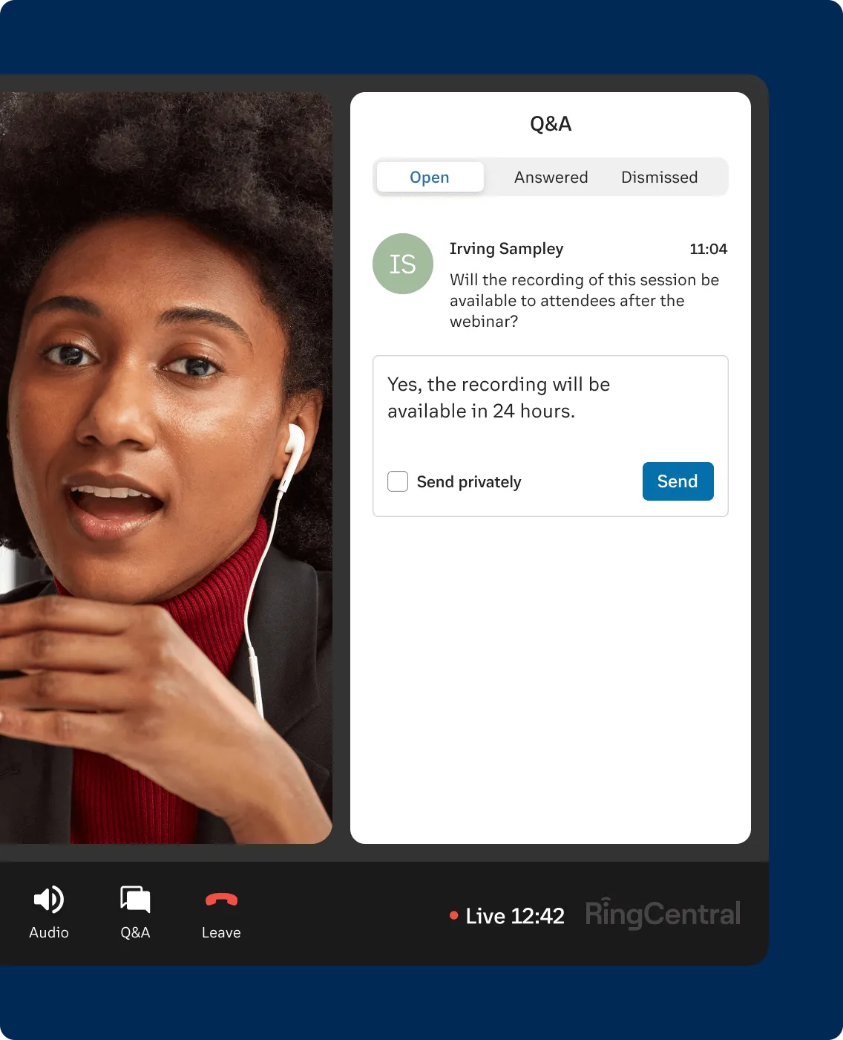Click the question about the session recording
The height and width of the screenshot is (1040, 843).
[584, 300]
